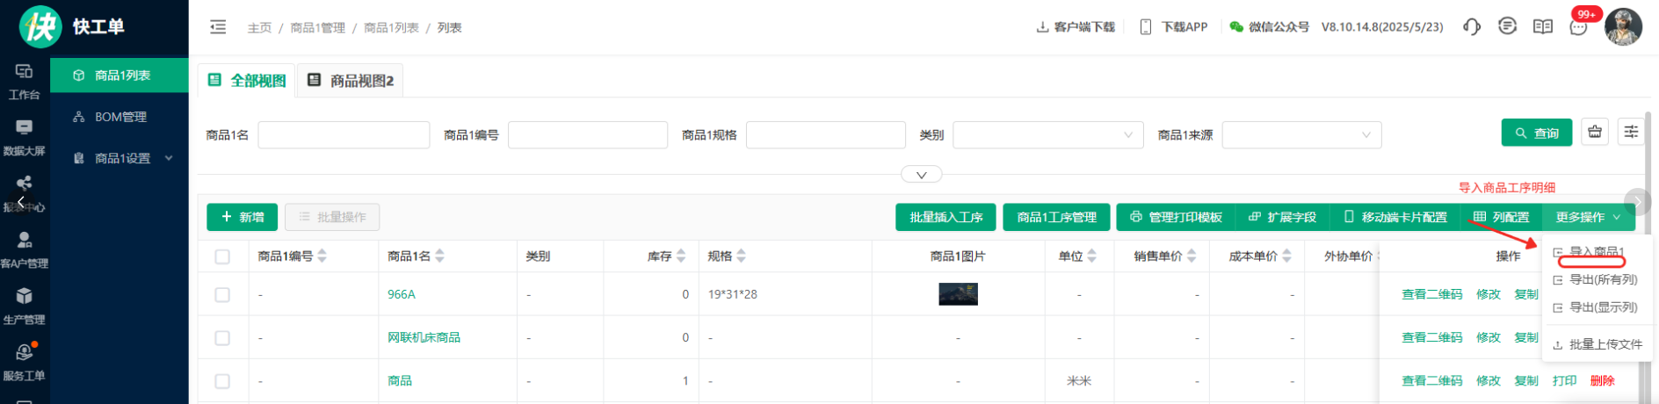The width and height of the screenshot is (1659, 404).
Task: Switch to the 商品视图2 tab
Action: point(351,81)
